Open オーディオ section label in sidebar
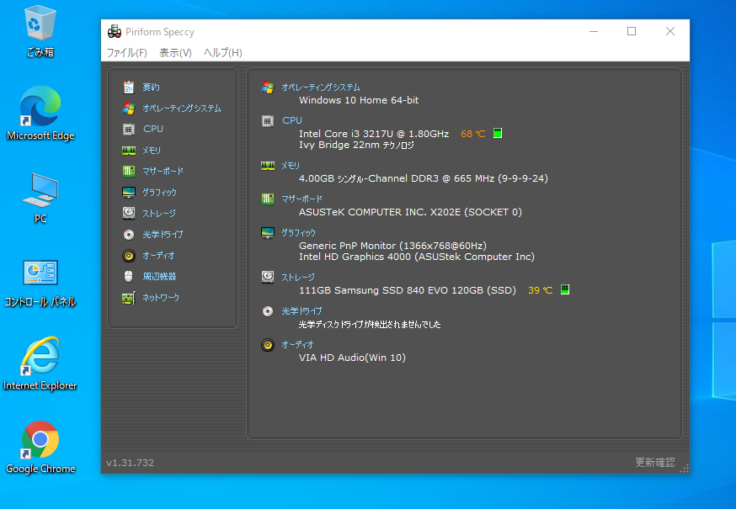This screenshot has width=736, height=509. tap(158, 255)
